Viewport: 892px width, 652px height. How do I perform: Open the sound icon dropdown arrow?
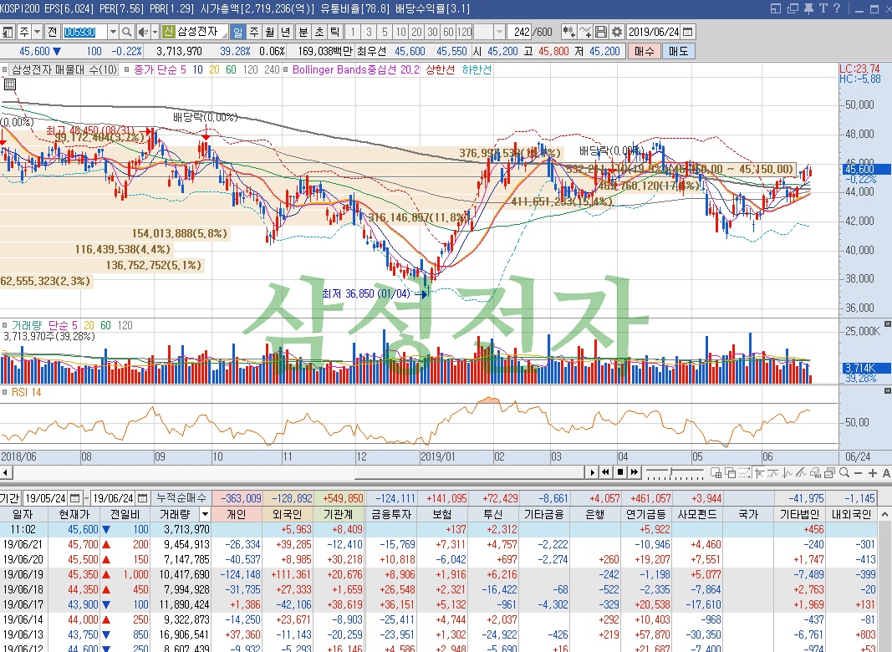pyautogui.click(x=155, y=32)
